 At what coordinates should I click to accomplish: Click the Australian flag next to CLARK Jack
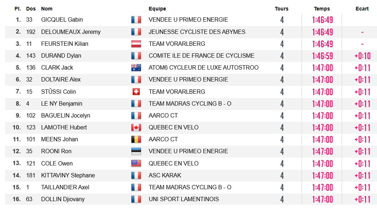tap(136, 68)
